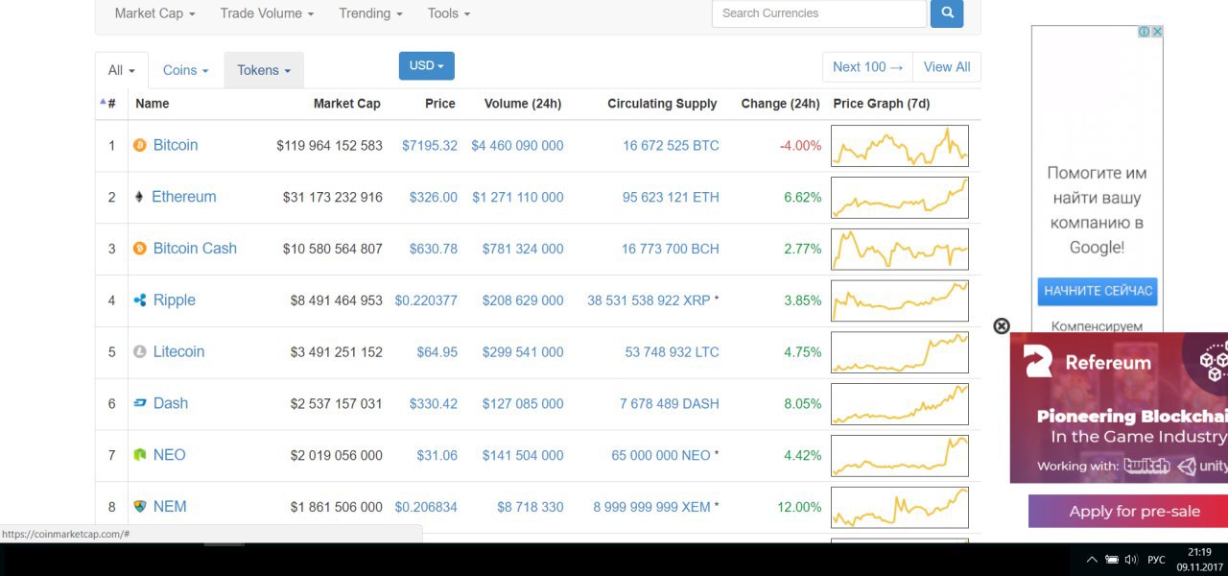
Task: Open the Bitcoin Cash name link
Action: coord(195,249)
